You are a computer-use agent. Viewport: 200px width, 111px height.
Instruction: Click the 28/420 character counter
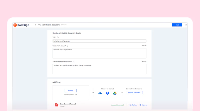coord(144,46)
